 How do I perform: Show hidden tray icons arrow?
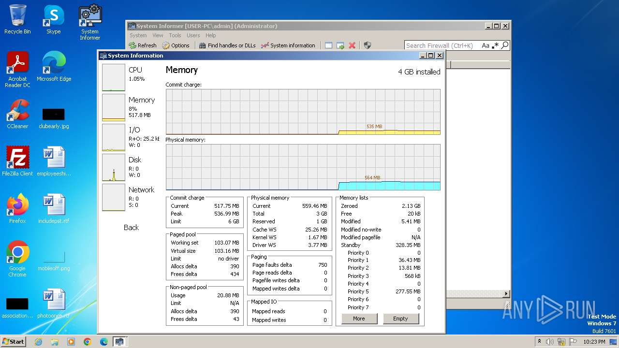coord(540,342)
